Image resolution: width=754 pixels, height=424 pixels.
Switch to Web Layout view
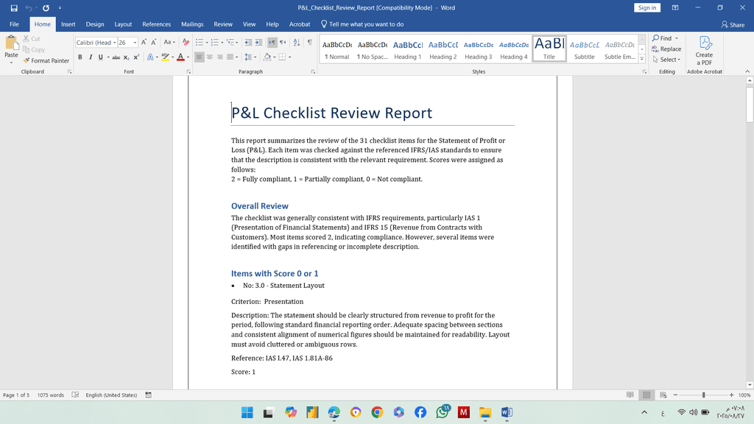coord(663,395)
